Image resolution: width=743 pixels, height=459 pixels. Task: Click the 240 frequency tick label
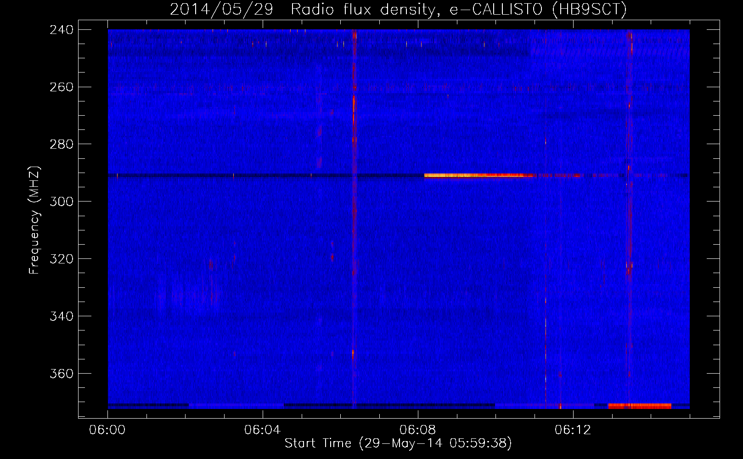point(62,29)
